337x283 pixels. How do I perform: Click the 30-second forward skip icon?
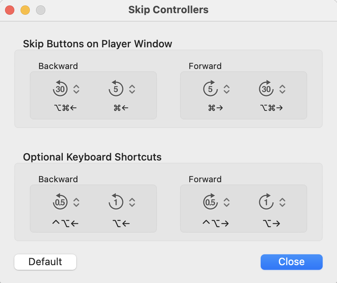point(266,88)
